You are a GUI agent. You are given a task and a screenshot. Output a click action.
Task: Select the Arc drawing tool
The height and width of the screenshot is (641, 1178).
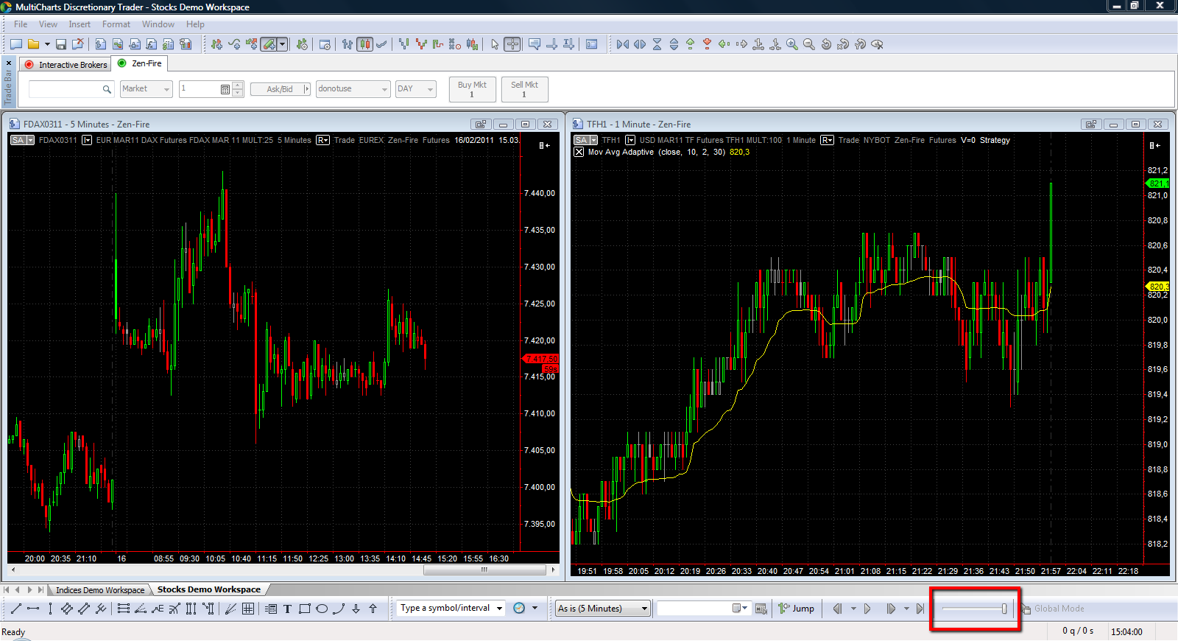tap(339, 609)
